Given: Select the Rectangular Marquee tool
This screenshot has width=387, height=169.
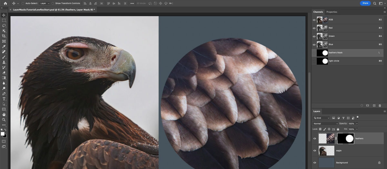Looking at the screenshot, I should point(4,20).
